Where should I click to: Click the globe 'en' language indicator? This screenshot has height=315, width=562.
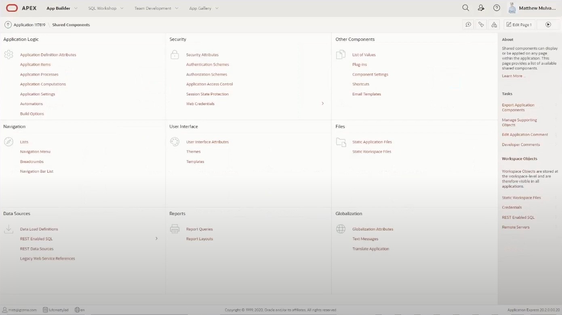coord(80,310)
